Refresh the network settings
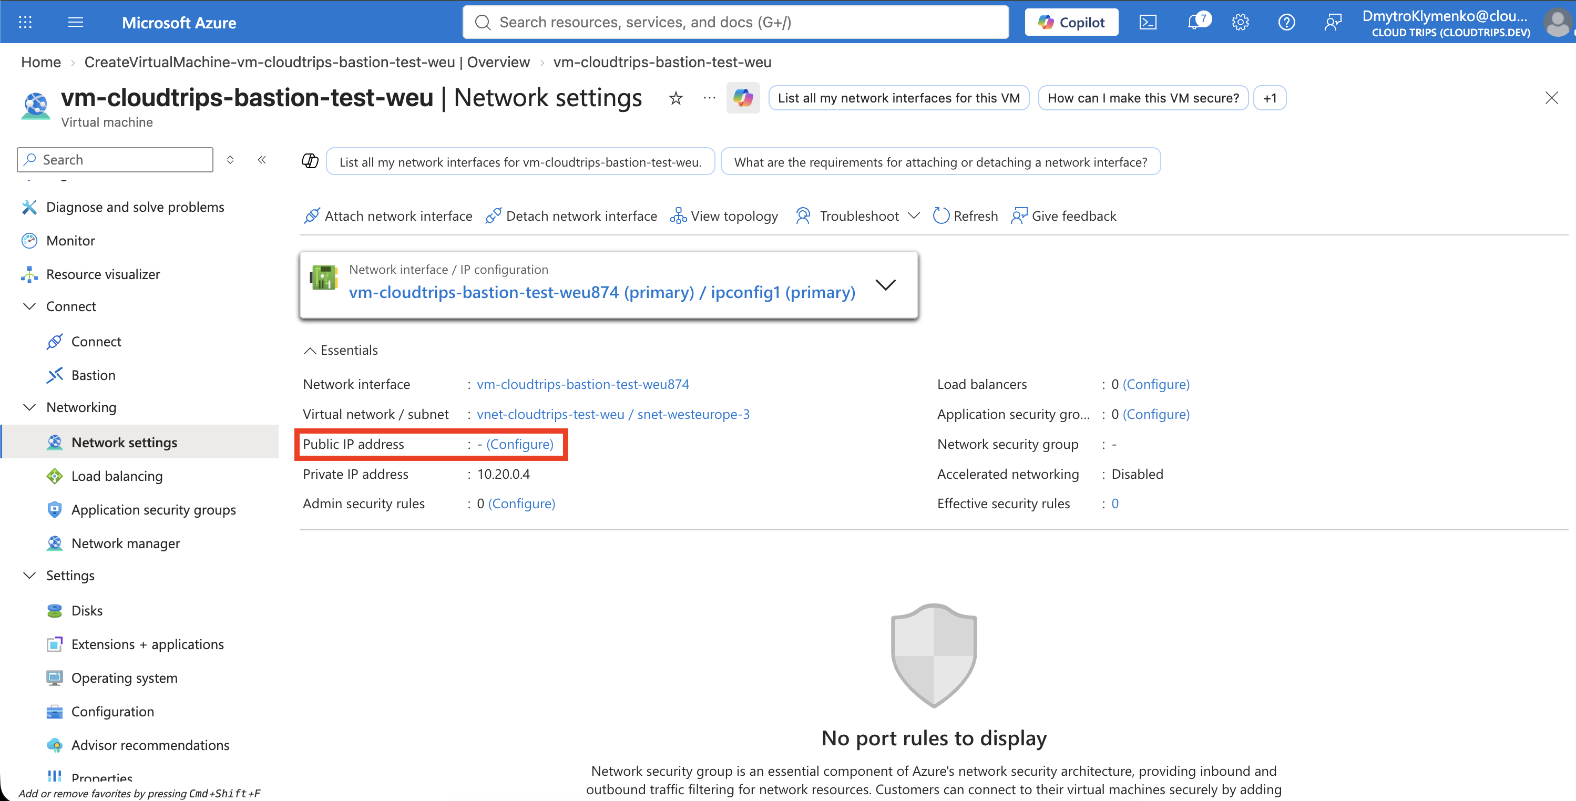 [x=966, y=216]
